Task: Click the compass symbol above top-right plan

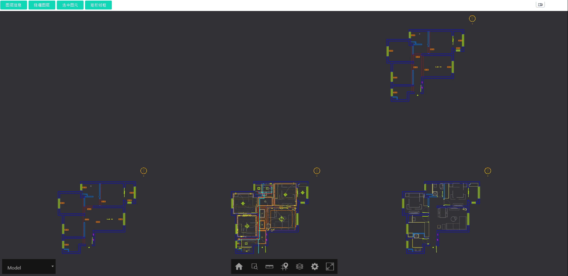Action: [x=472, y=19]
